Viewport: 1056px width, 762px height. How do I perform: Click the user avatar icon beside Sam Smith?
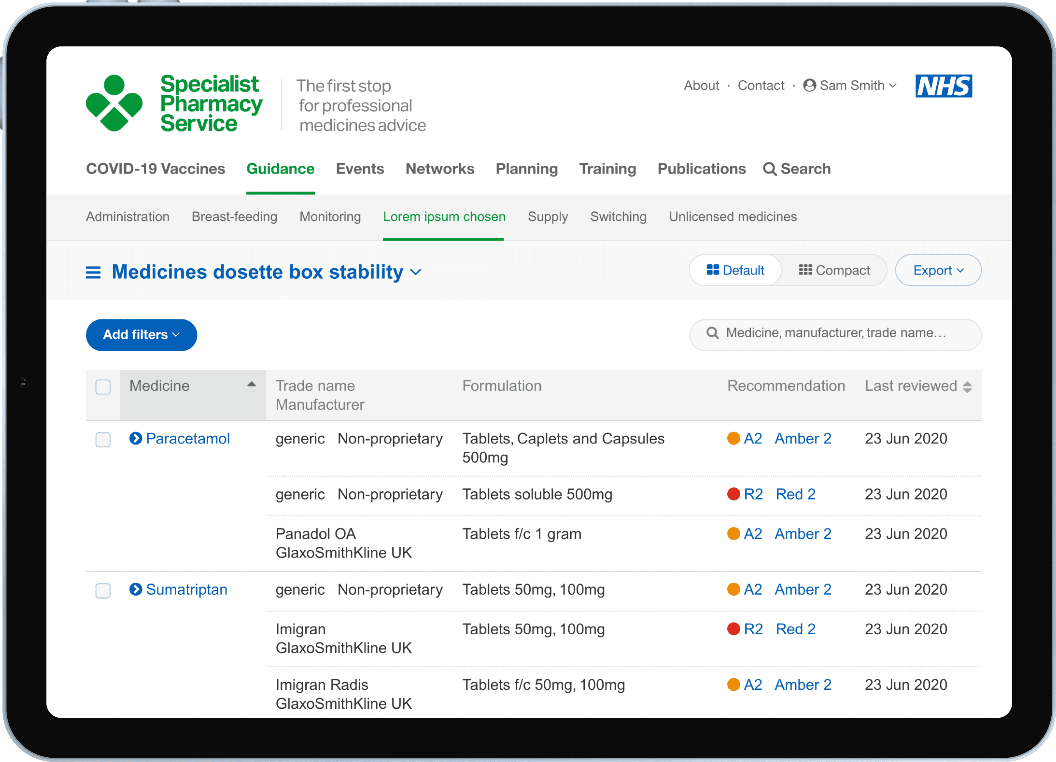click(x=809, y=85)
